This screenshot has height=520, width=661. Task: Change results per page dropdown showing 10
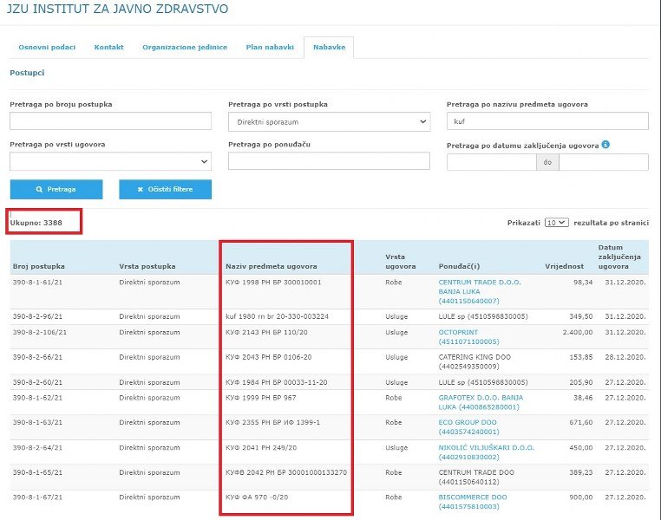[557, 223]
